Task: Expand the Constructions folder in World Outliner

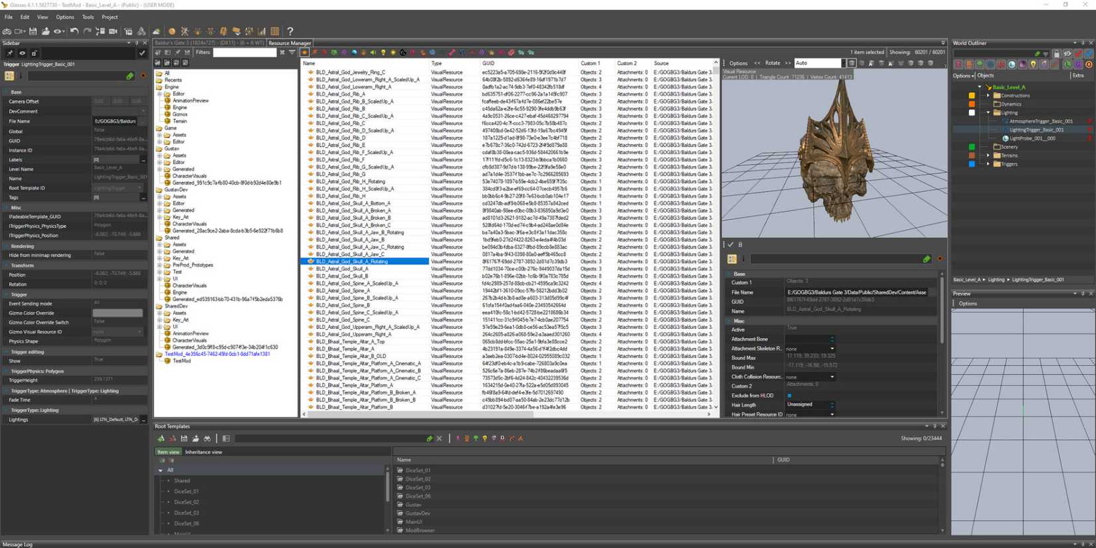Action: [x=988, y=96]
